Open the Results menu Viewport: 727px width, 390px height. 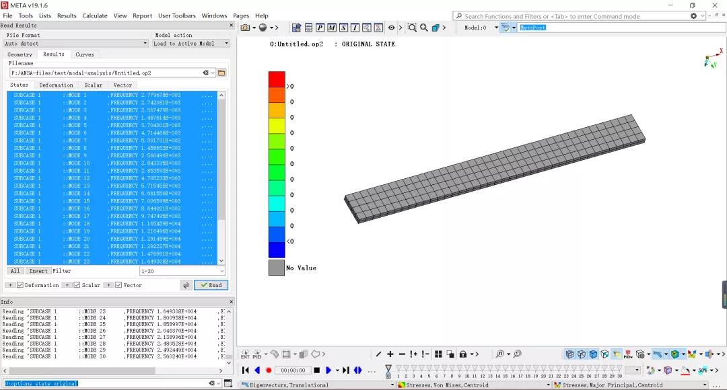(x=67, y=15)
